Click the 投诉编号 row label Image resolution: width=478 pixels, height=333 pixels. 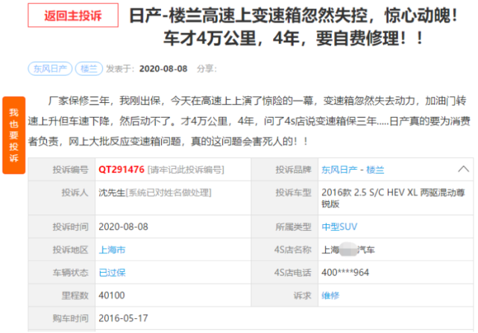(70, 169)
